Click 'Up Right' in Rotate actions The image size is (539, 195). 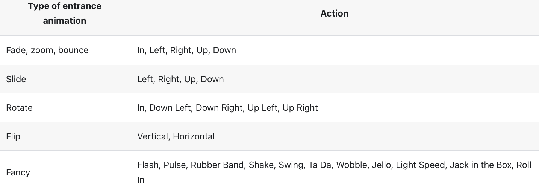click(300, 108)
